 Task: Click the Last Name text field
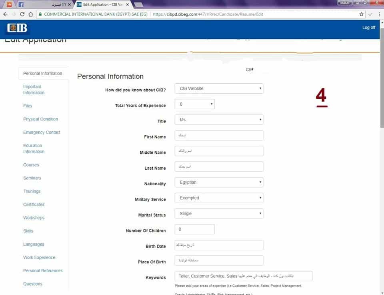[x=219, y=167]
